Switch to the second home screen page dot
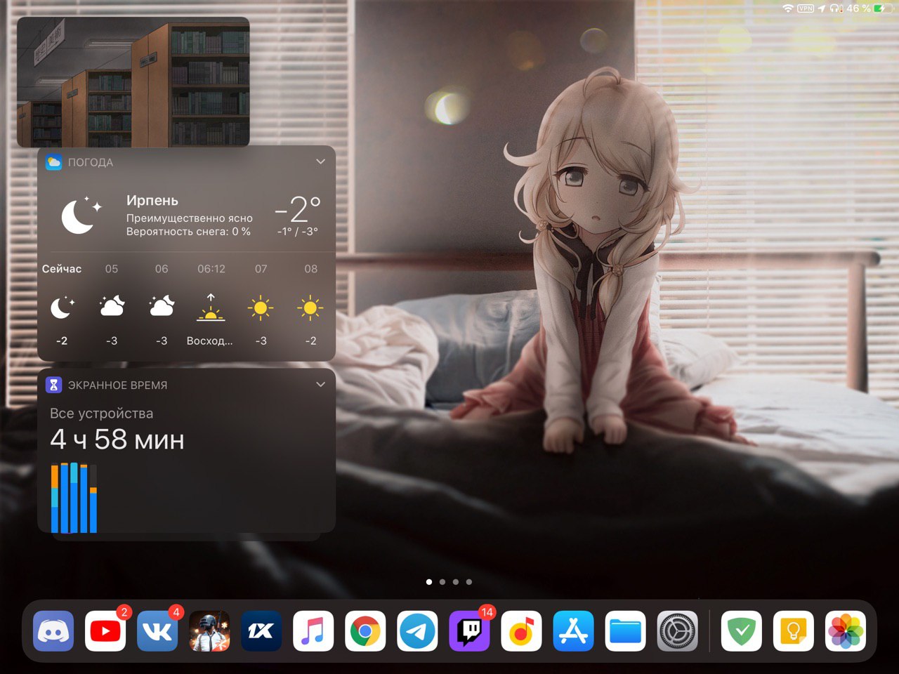Image resolution: width=899 pixels, height=674 pixels. pyautogui.click(x=442, y=581)
